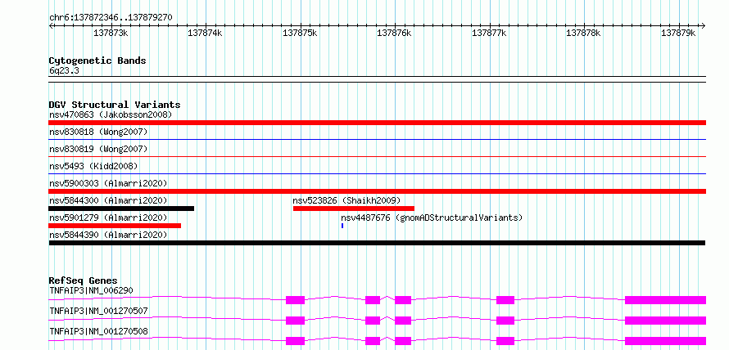Click the left arrow of the ruler
The width and height of the screenshot is (729, 350).
tap(51, 25)
